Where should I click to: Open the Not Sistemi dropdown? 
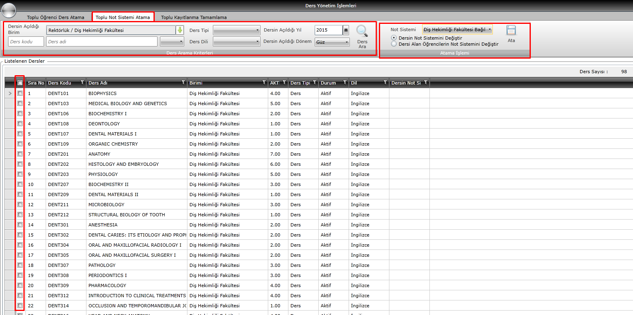click(x=457, y=30)
